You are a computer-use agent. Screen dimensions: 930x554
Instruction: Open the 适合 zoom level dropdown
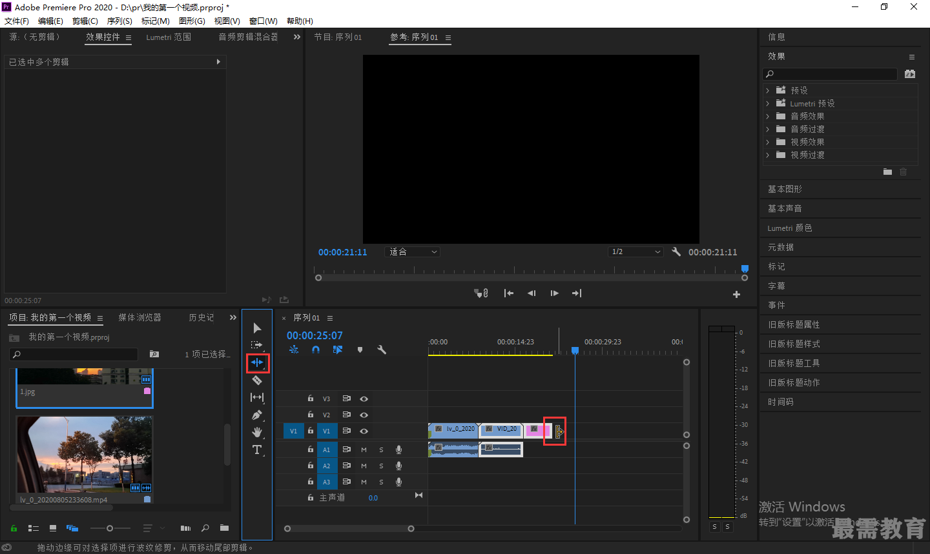tap(413, 252)
